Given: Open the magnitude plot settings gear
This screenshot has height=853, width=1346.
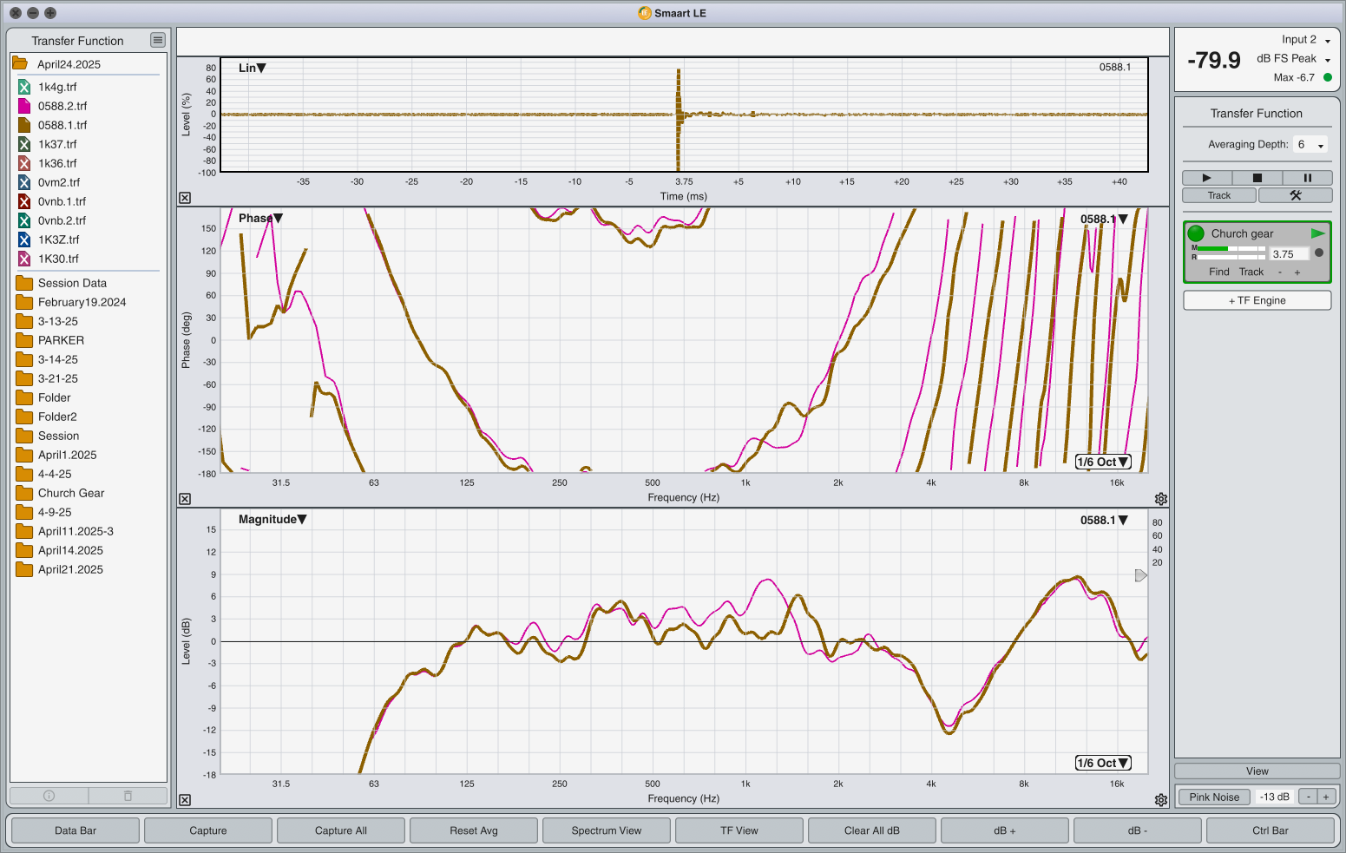Looking at the screenshot, I should click(1161, 800).
